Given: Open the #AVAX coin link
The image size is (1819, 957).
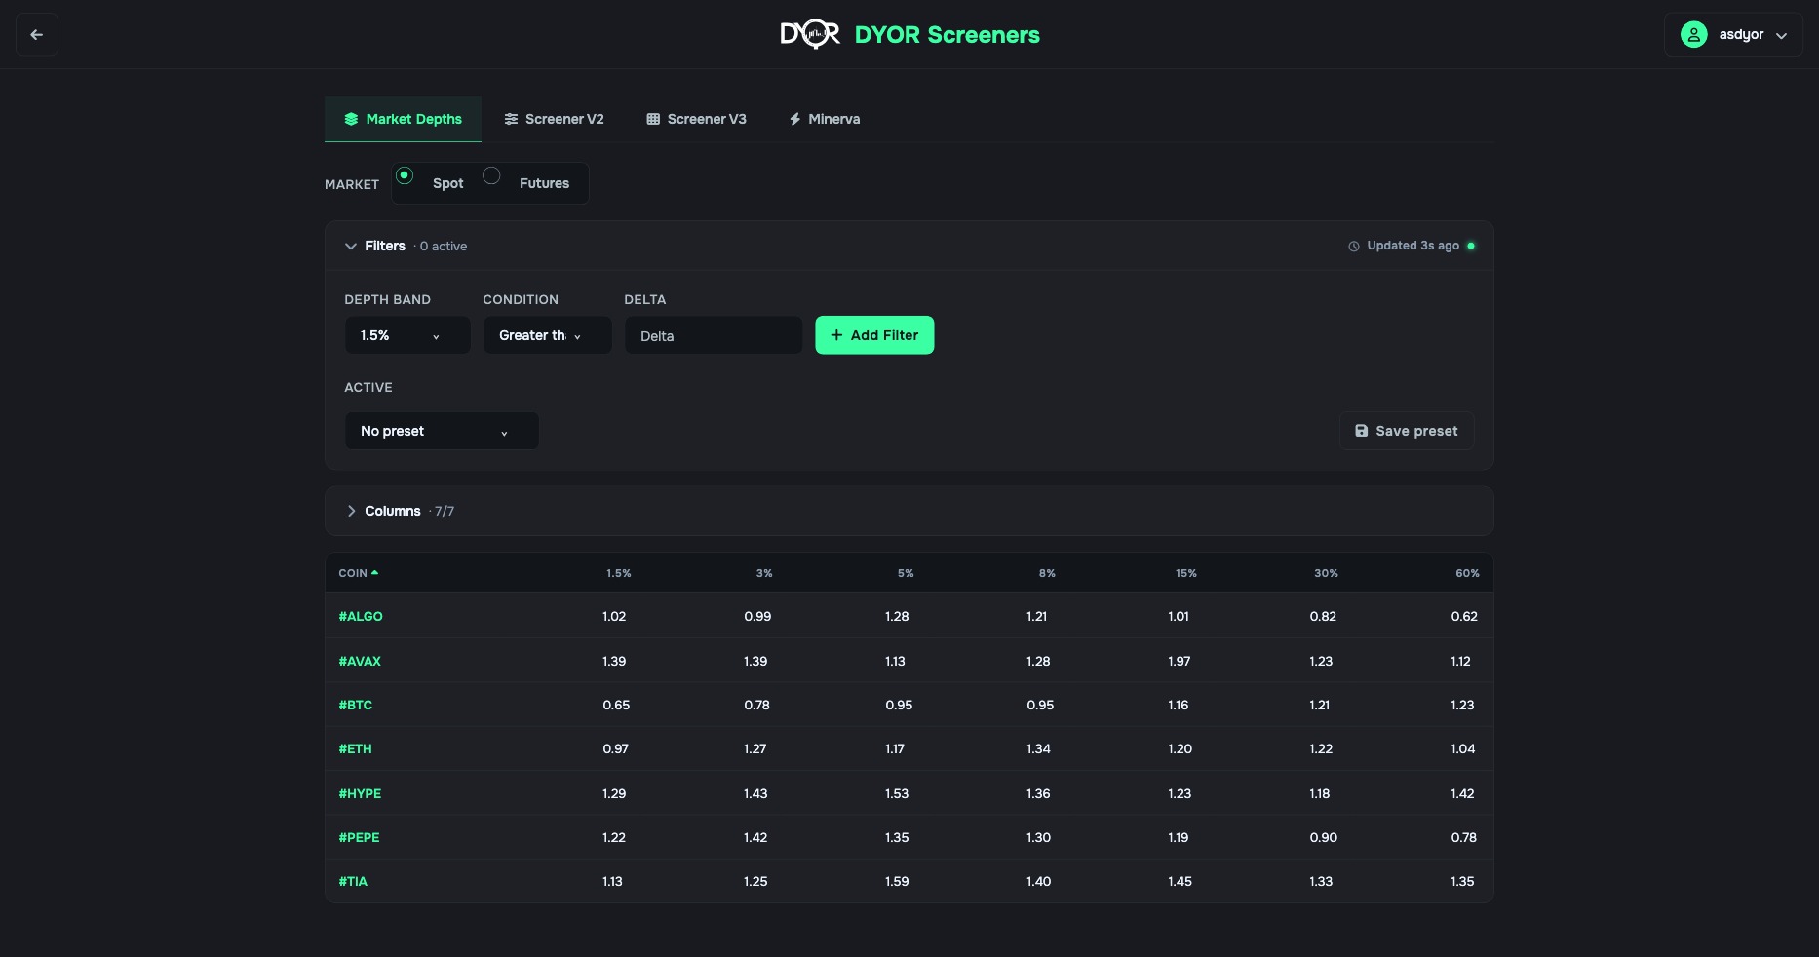Looking at the screenshot, I should [360, 661].
